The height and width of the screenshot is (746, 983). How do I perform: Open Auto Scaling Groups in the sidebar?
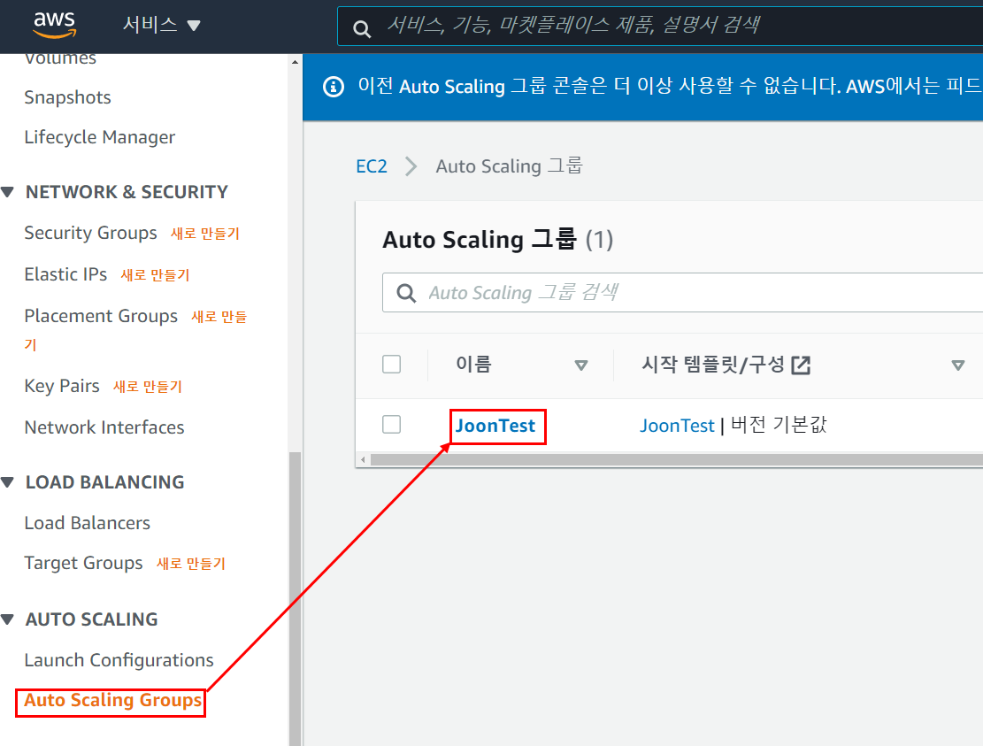tap(113, 700)
